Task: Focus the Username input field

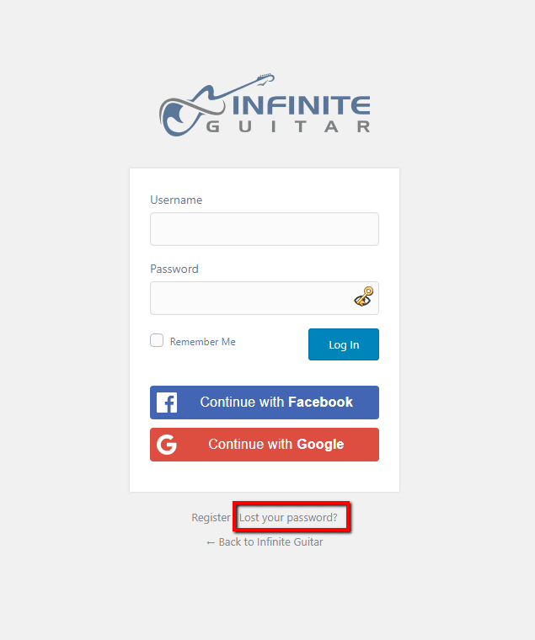Action: [x=265, y=229]
